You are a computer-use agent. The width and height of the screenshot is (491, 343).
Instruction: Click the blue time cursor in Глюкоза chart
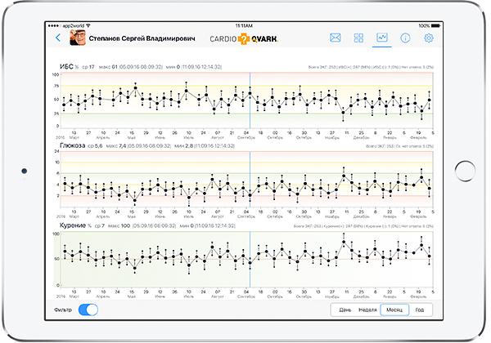coord(250,180)
